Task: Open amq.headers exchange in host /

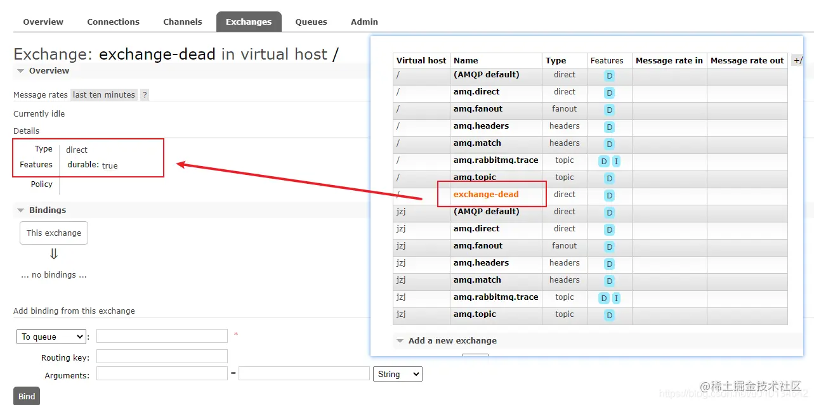Action: coord(481,126)
